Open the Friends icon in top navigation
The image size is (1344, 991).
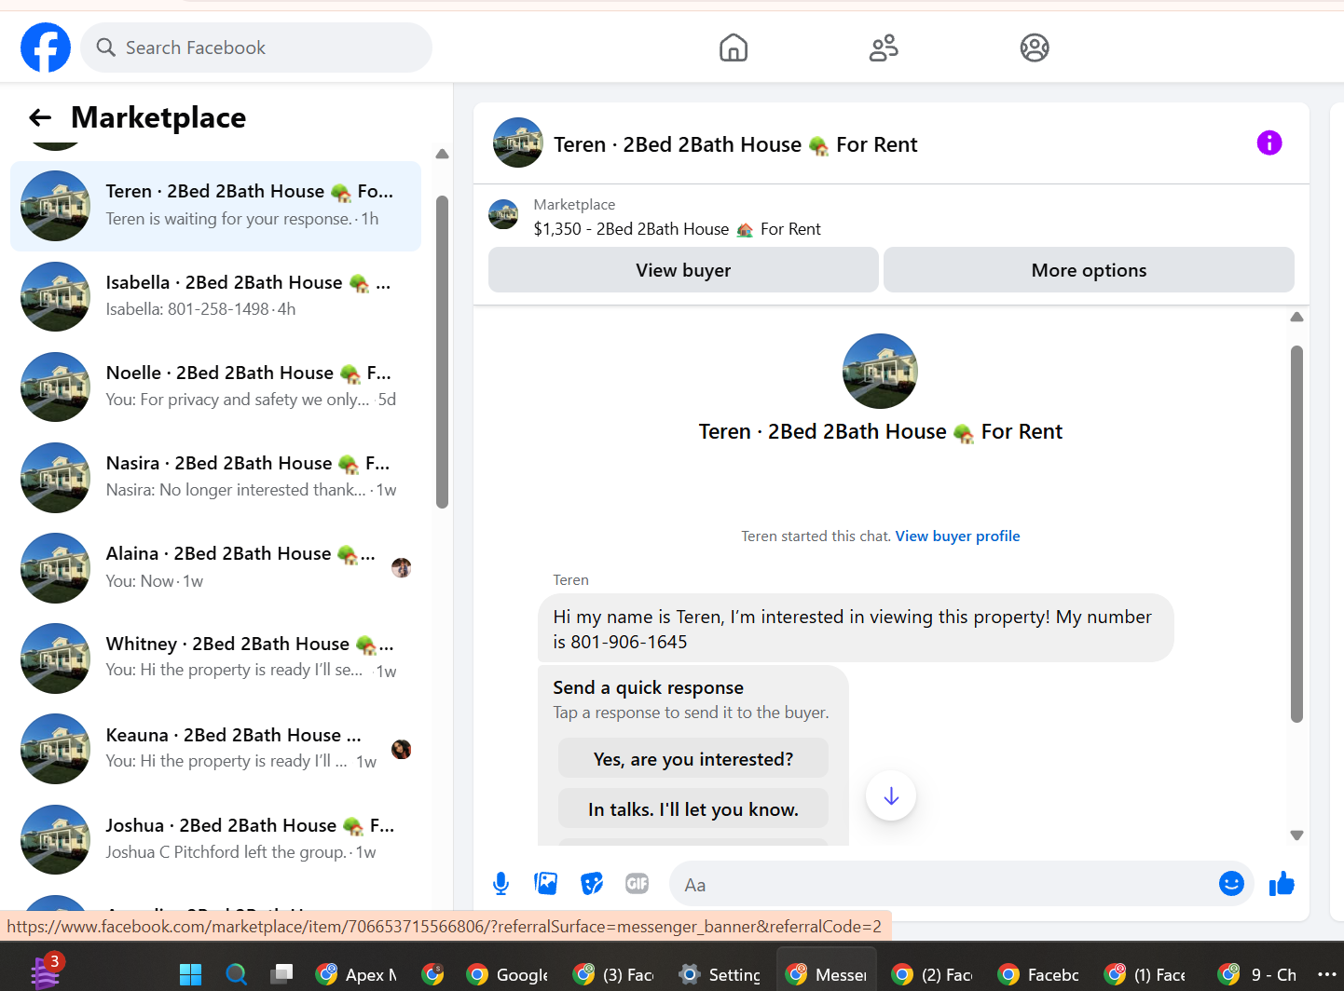pyautogui.click(x=884, y=48)
